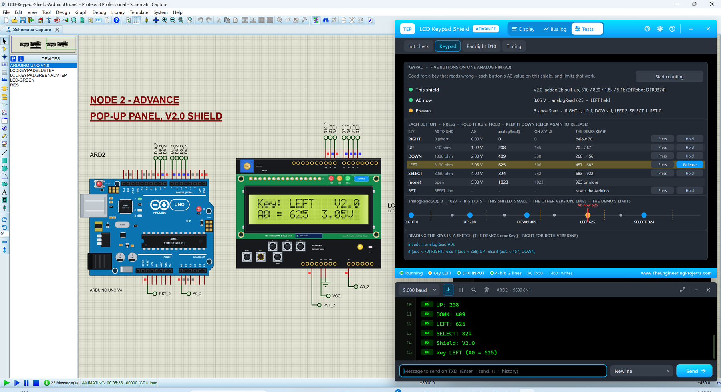Pause the running simulation

point(26,383)
